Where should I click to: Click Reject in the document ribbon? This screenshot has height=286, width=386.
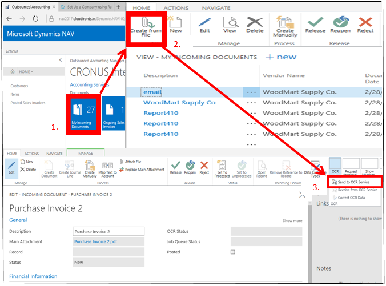pyautogui.click(x=204, y=167)
